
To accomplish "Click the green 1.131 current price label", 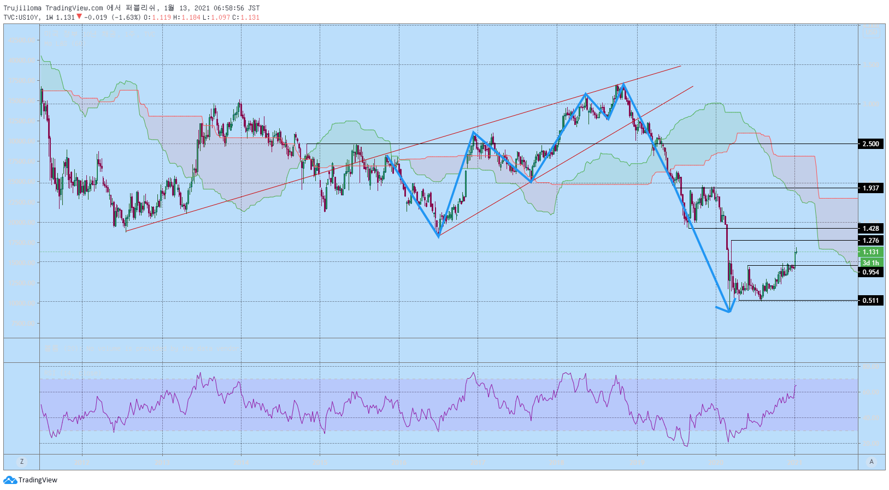I will click(870, 252).
